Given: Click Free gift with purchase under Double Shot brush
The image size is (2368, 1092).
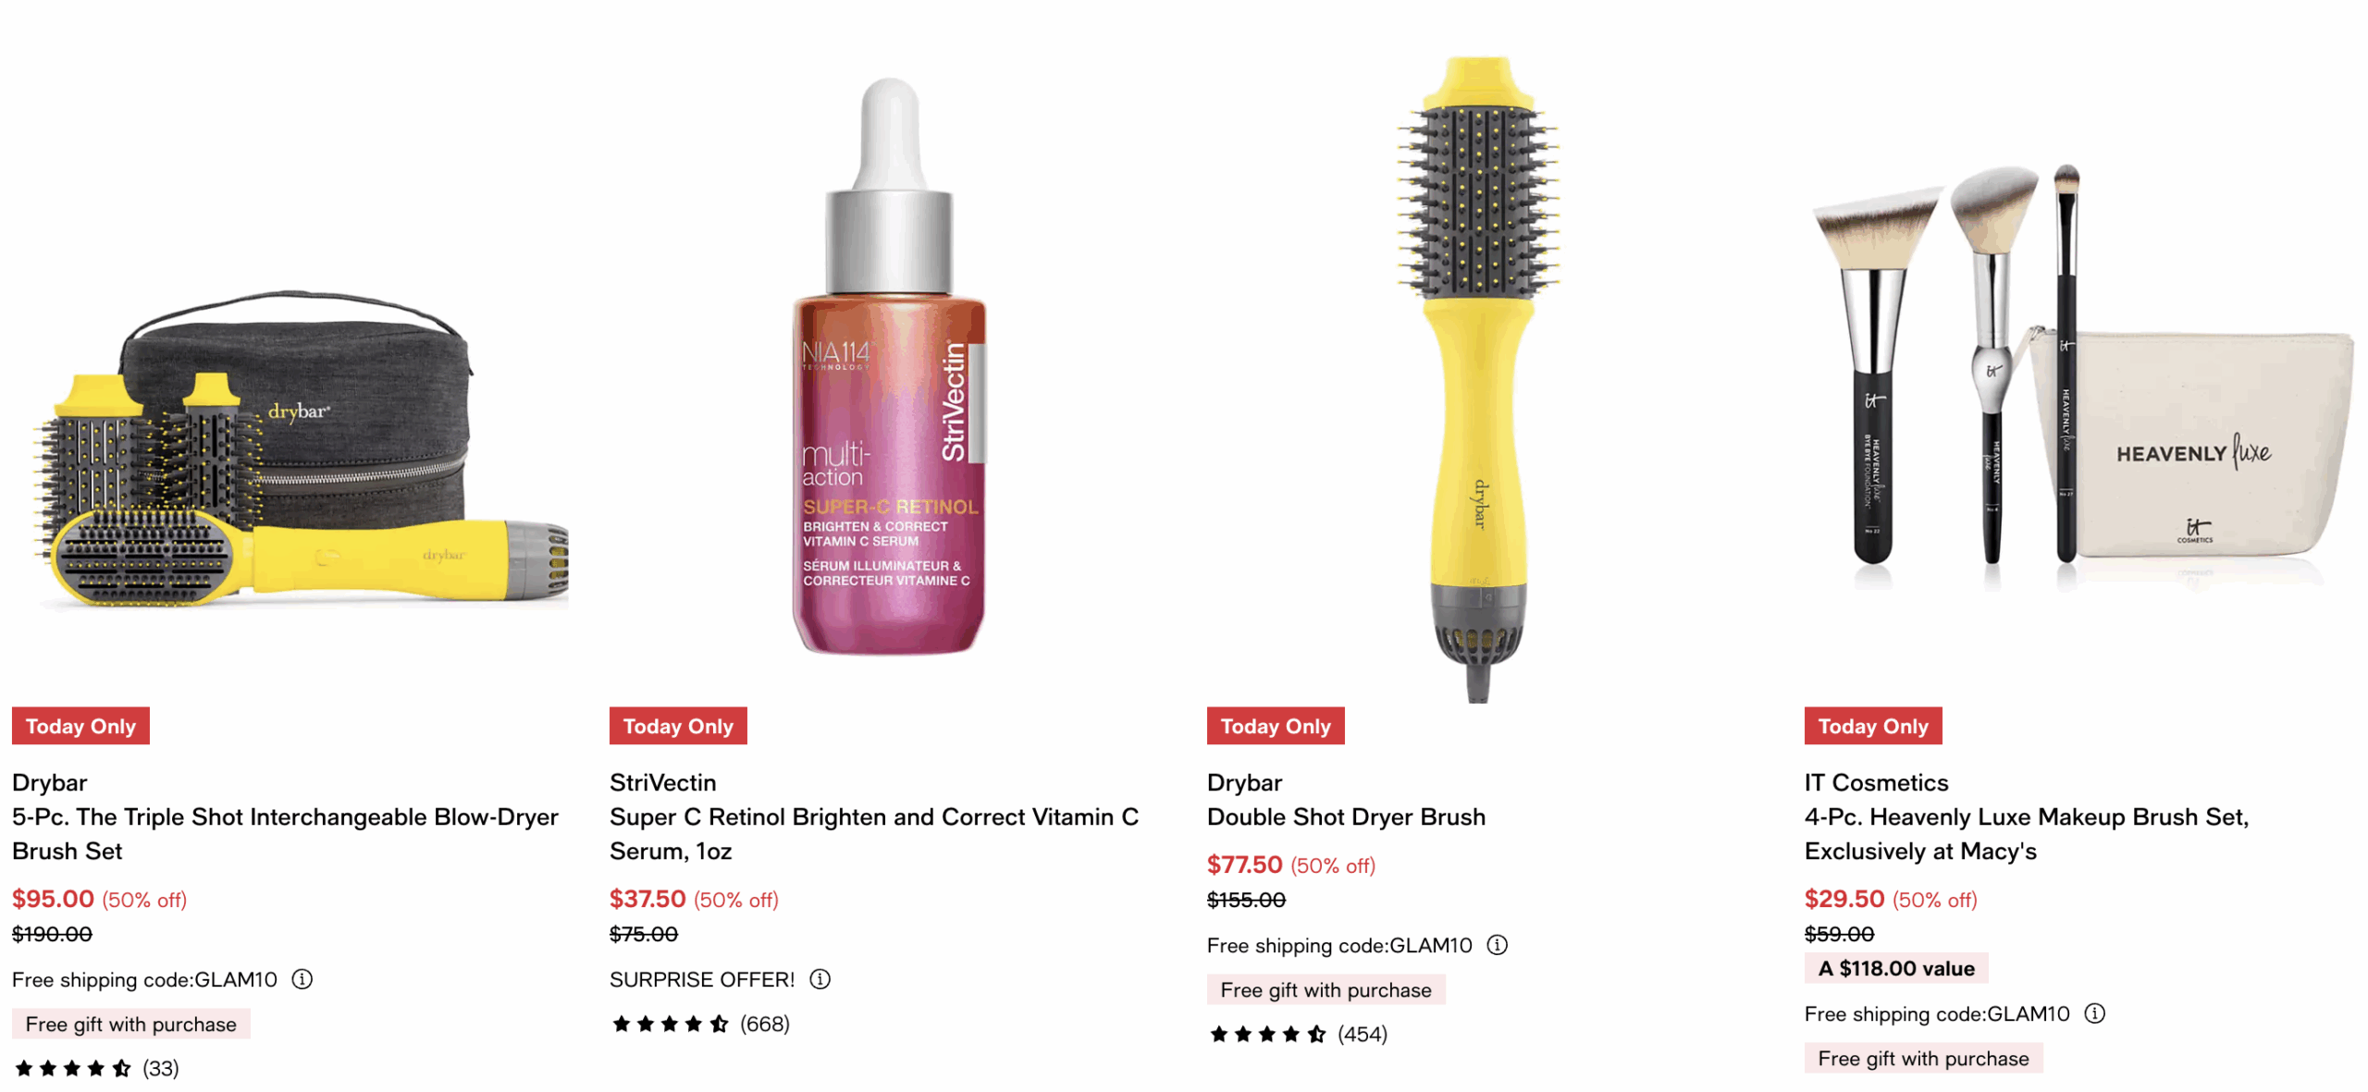Looking at the screenshot, I should point(1326,989).
